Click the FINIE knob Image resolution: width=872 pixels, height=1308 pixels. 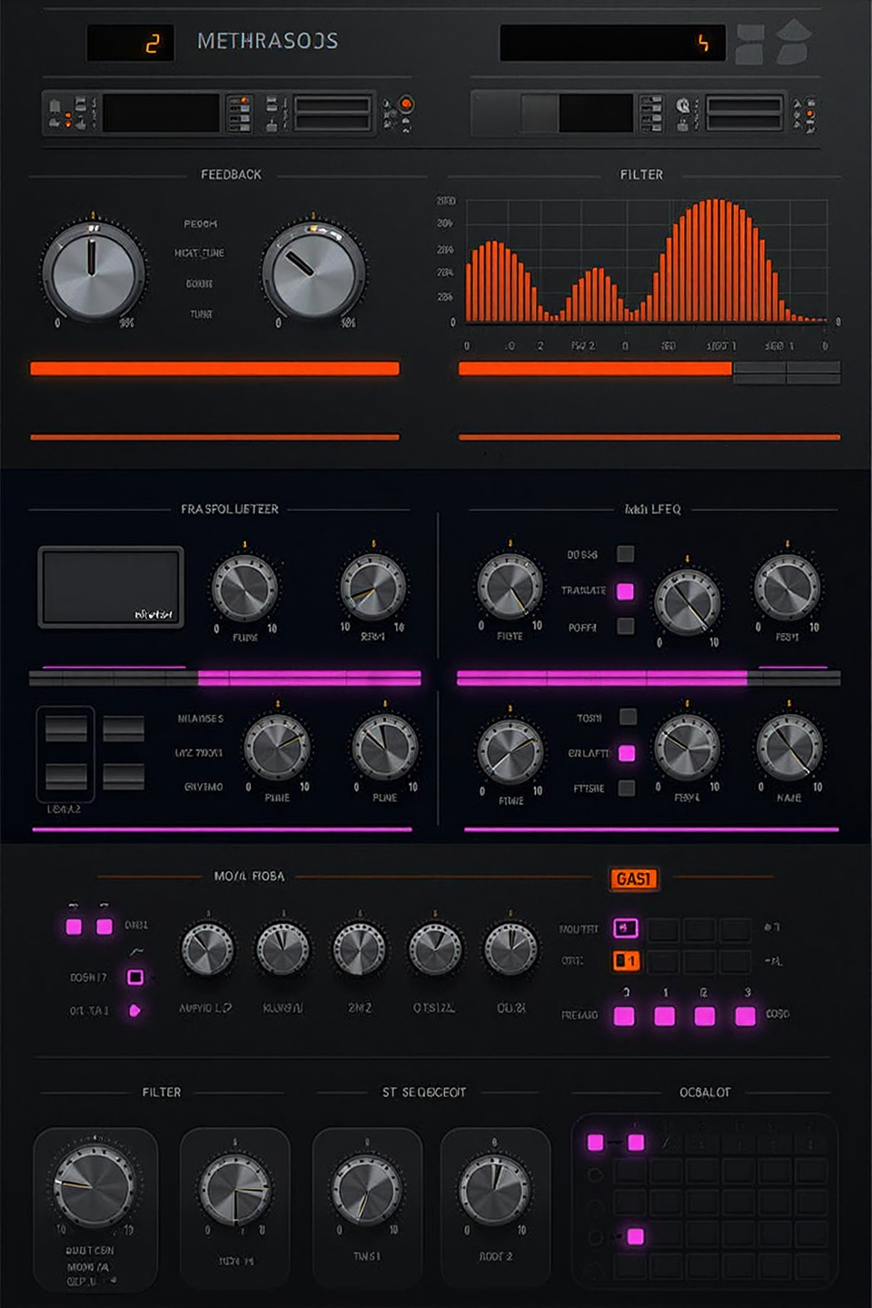pyautogui.click(x=510, y=751)
